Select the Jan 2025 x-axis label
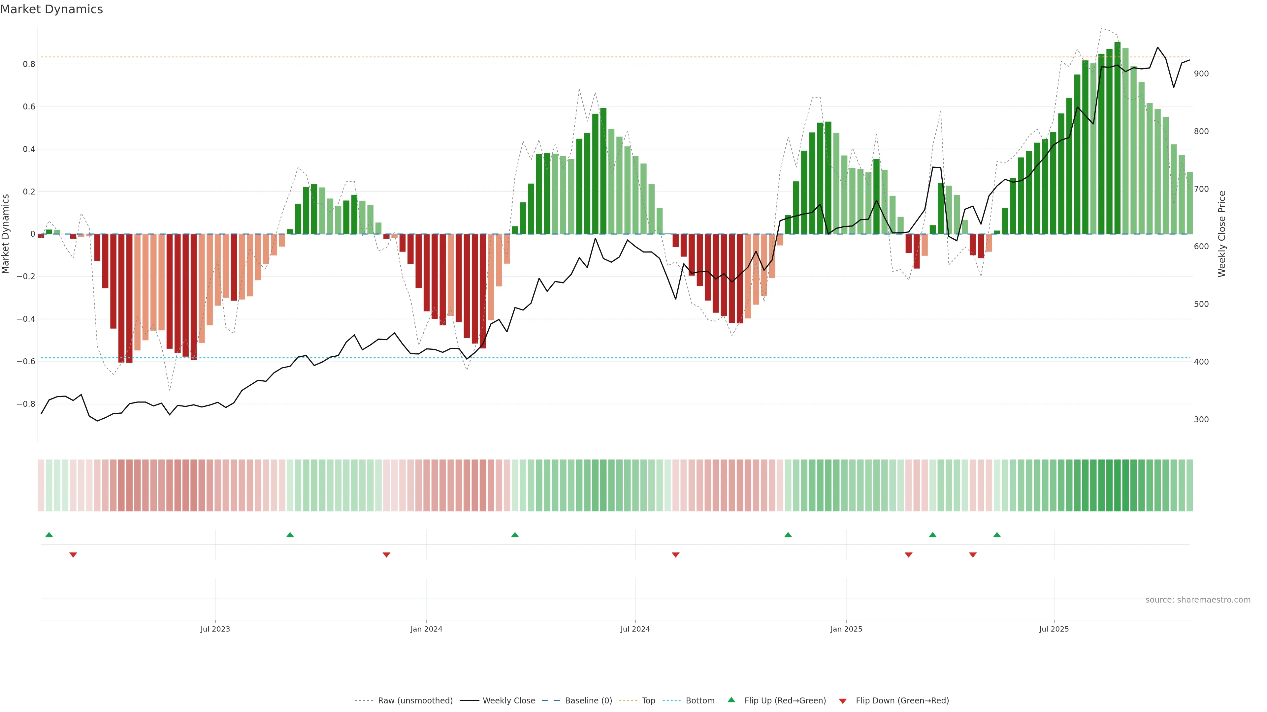The image size is (1267, 712). [846, 629]
